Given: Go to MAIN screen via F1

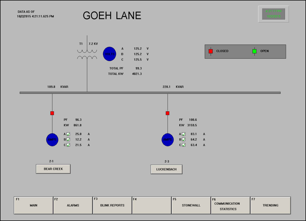Looking at the screenshot, I should [x=33, y=205].
